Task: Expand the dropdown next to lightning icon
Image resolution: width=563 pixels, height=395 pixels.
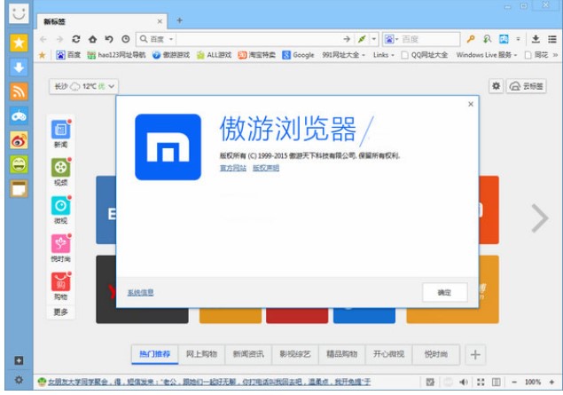Action: pyautogui.click(x=374, y=39)
